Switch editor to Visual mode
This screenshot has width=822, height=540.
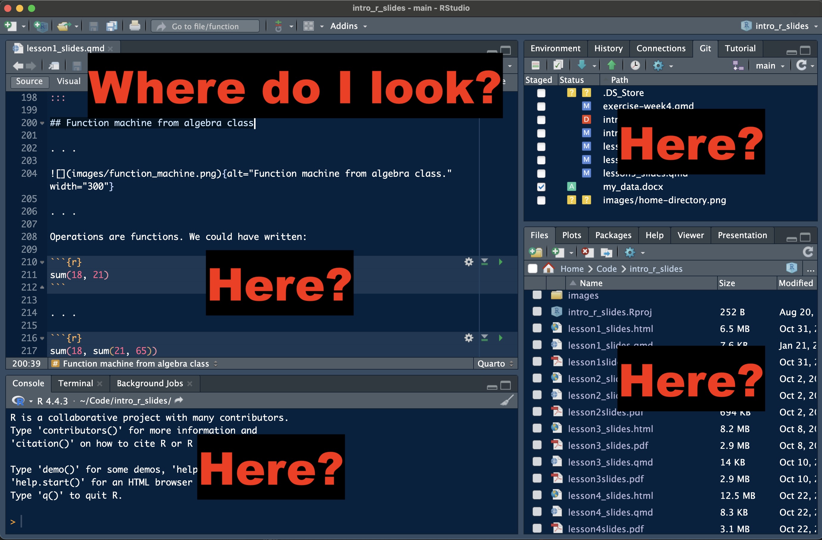68,81
